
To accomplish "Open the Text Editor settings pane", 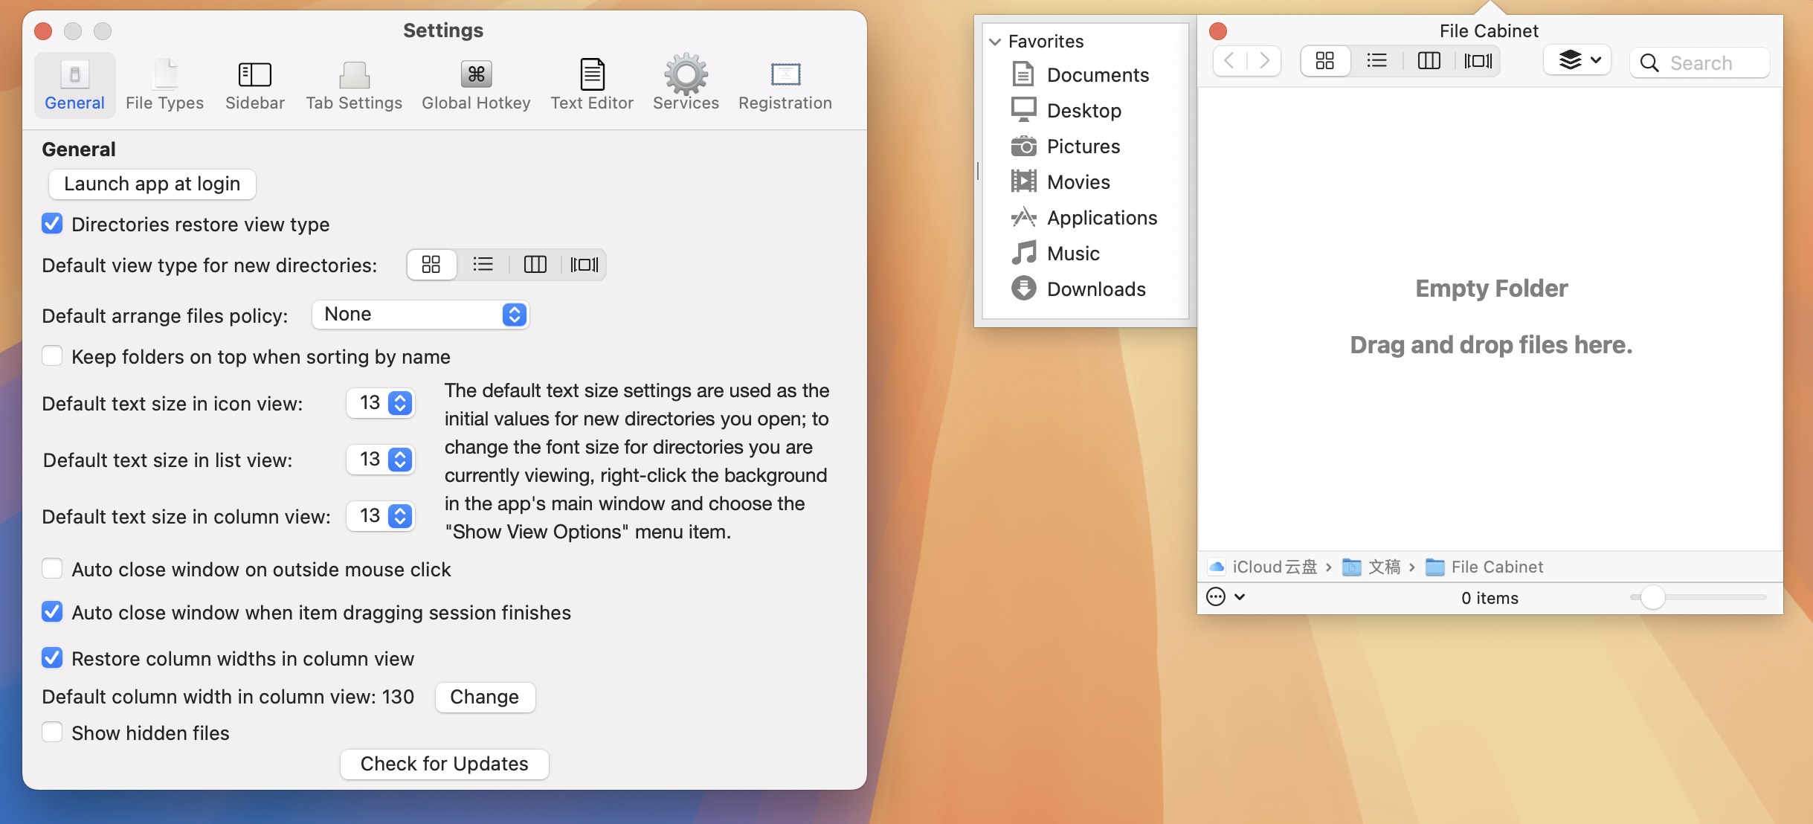I will tap(591, 83).
